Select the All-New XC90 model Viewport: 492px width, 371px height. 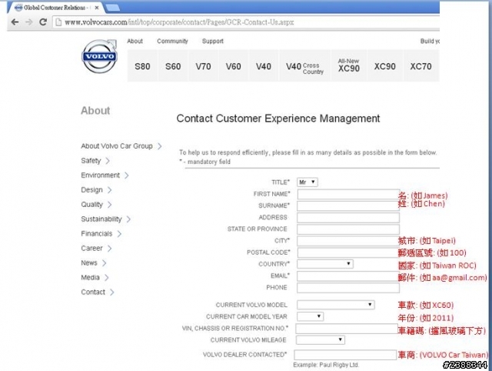point(348,65)
